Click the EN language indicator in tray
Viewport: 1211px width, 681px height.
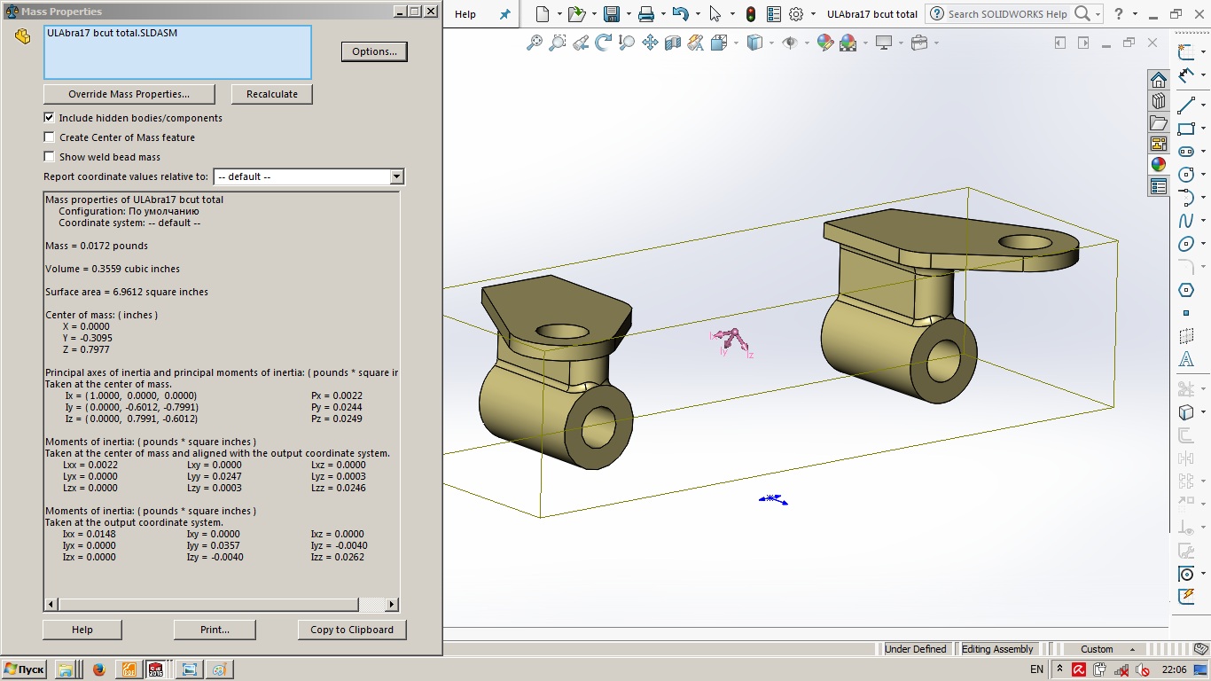tap(1036, 669)
